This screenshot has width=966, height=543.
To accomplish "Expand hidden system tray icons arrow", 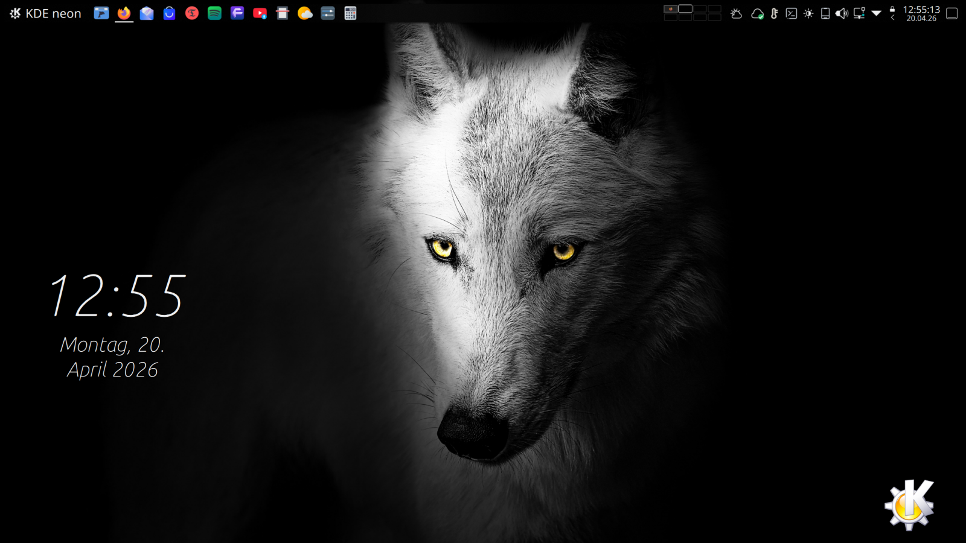I will 877,13.
